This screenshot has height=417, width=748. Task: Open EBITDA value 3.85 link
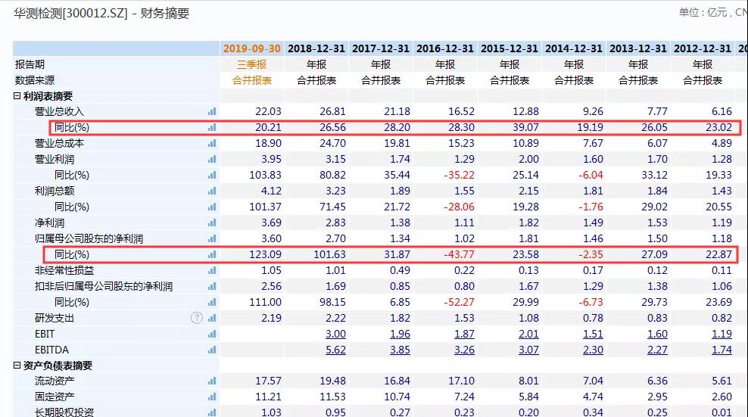[400, 350]
